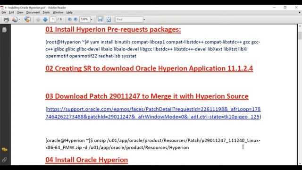This screenshot has height=170, width=302.
Task: Click the Print icon in toolbar
Action: (6, 19)
